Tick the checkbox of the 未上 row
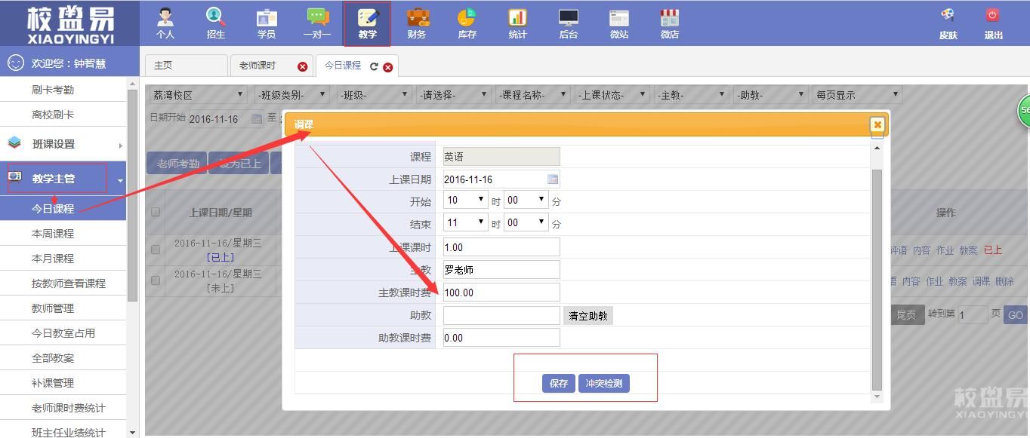The height and width of the screenshot is (438, 1030). pos(156,280)
